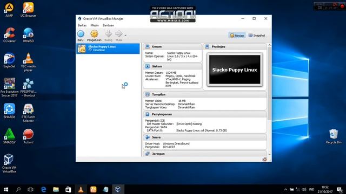346x194 pixels.
Task: Open Pengaturan settings gear icon
Action: click(94, 34)
